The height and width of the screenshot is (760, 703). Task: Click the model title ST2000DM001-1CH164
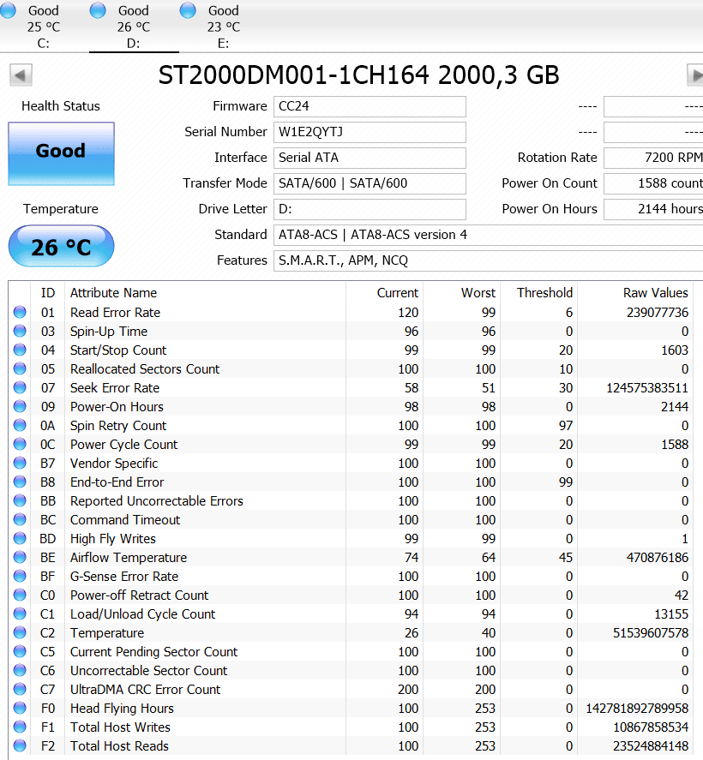click(294, 75)
